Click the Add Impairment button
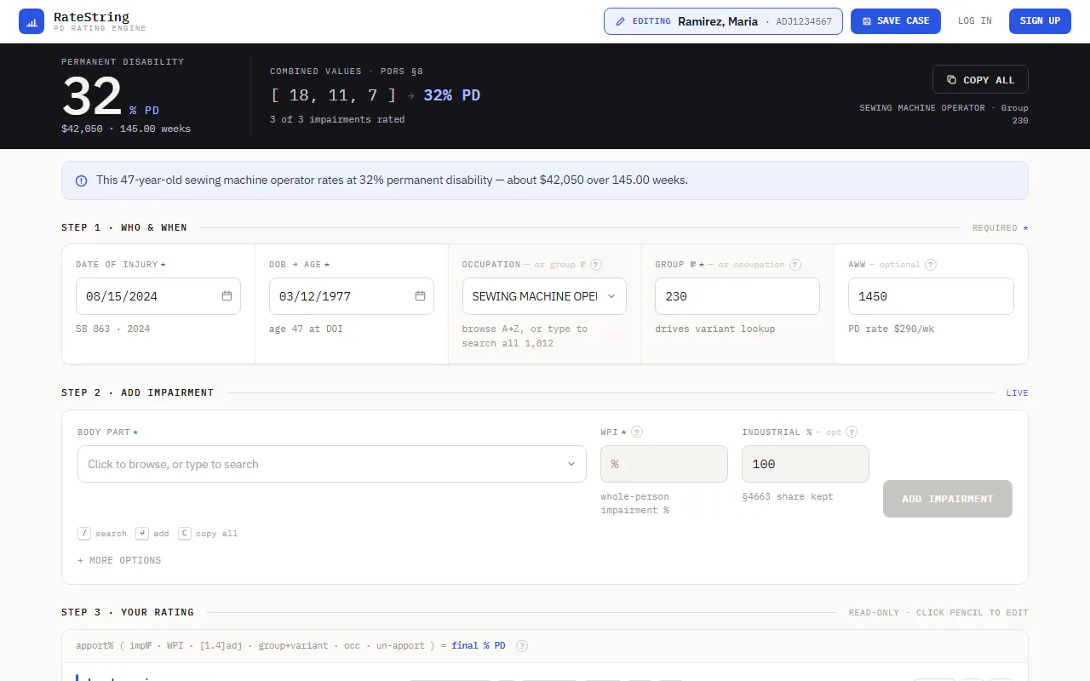The width and height of the screenshot is (1090, 681). (948, 499)
